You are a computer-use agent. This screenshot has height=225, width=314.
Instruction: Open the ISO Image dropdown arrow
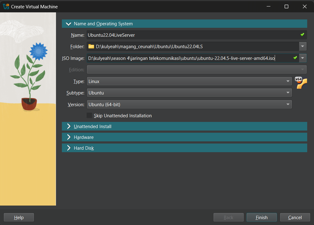click(x=303, y=58)
